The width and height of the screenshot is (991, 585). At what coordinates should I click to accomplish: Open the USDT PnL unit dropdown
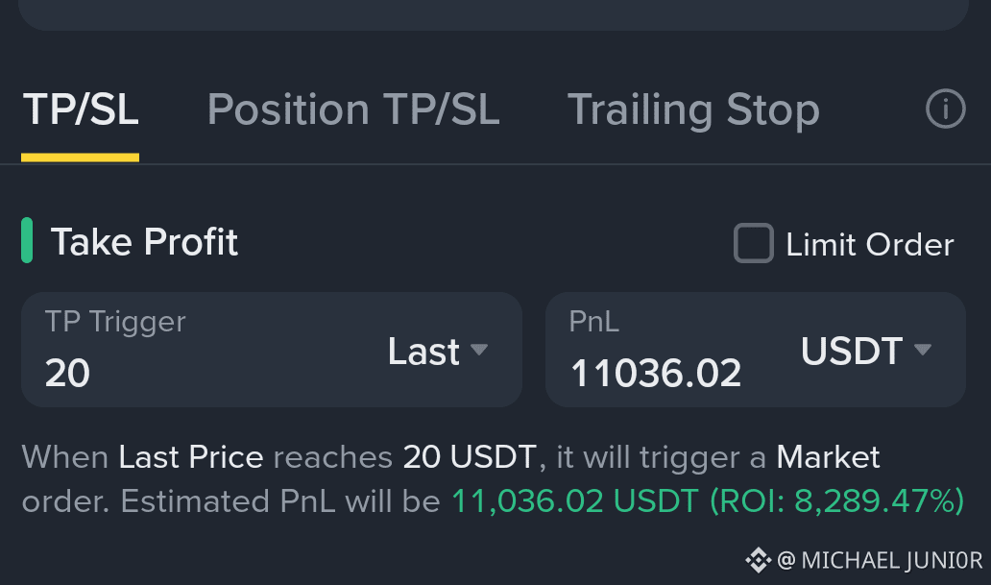coord(866,351)
